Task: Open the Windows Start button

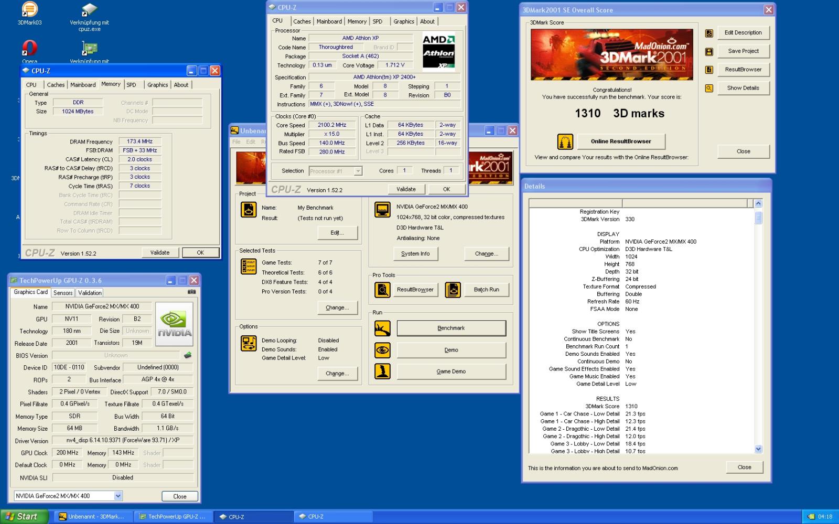Action: click(25, 517)
